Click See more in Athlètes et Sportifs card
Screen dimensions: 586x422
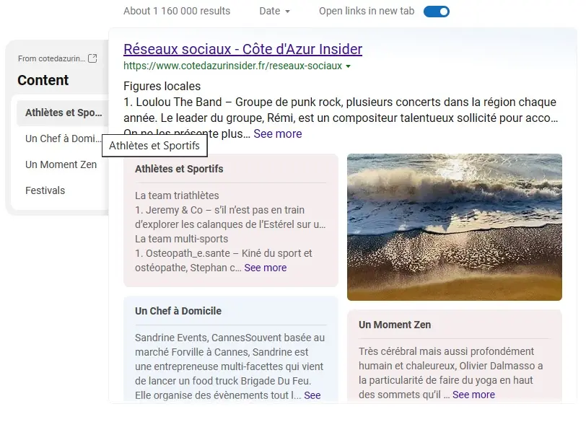pos(265,268)
